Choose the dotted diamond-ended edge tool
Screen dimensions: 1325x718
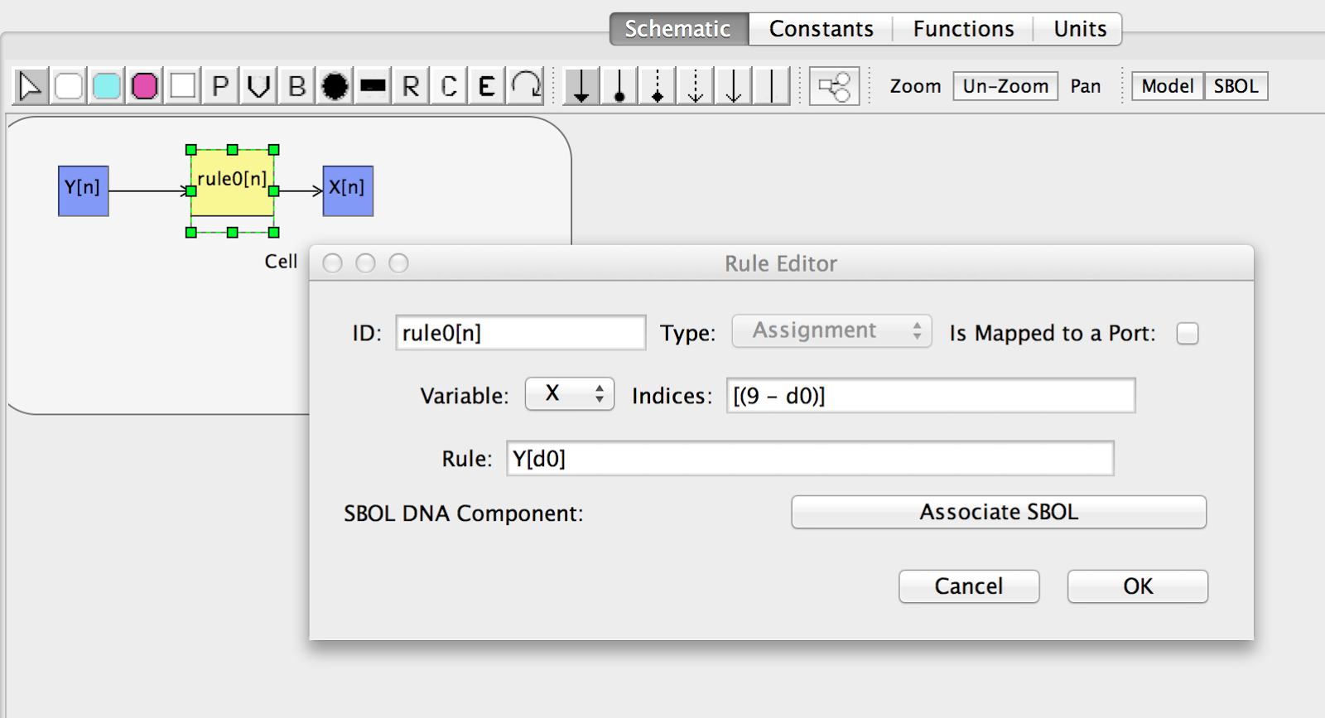click(658, 86)
